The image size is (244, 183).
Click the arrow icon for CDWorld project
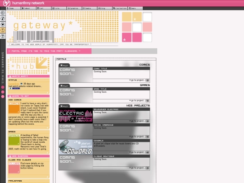[147, 152]
